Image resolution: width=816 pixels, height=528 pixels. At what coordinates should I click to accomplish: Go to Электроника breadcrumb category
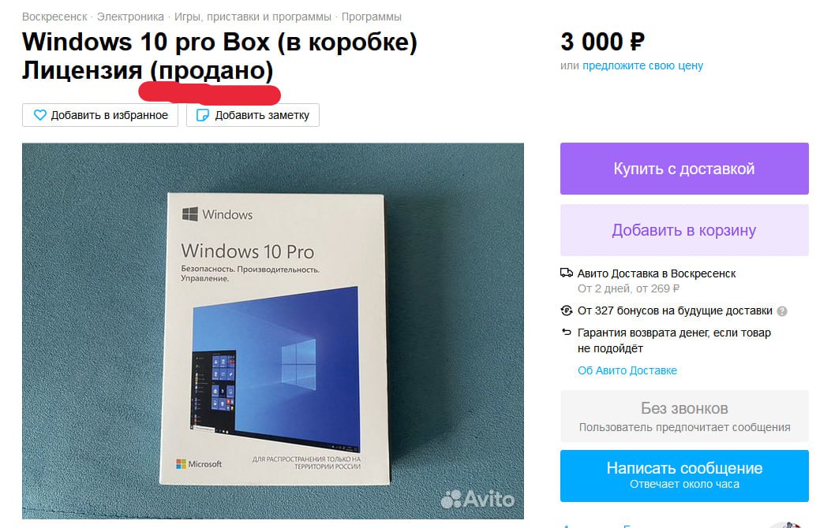click(130, 17)
